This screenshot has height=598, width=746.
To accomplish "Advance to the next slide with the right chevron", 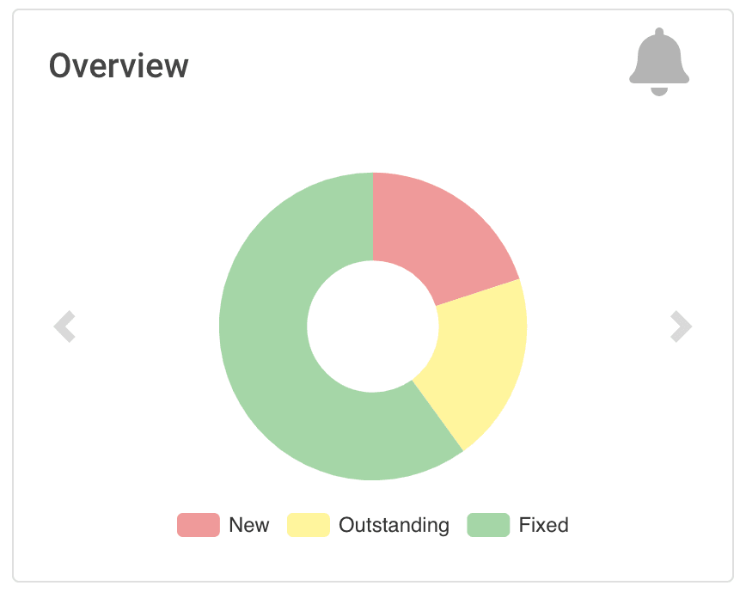I will click(682, 326).
